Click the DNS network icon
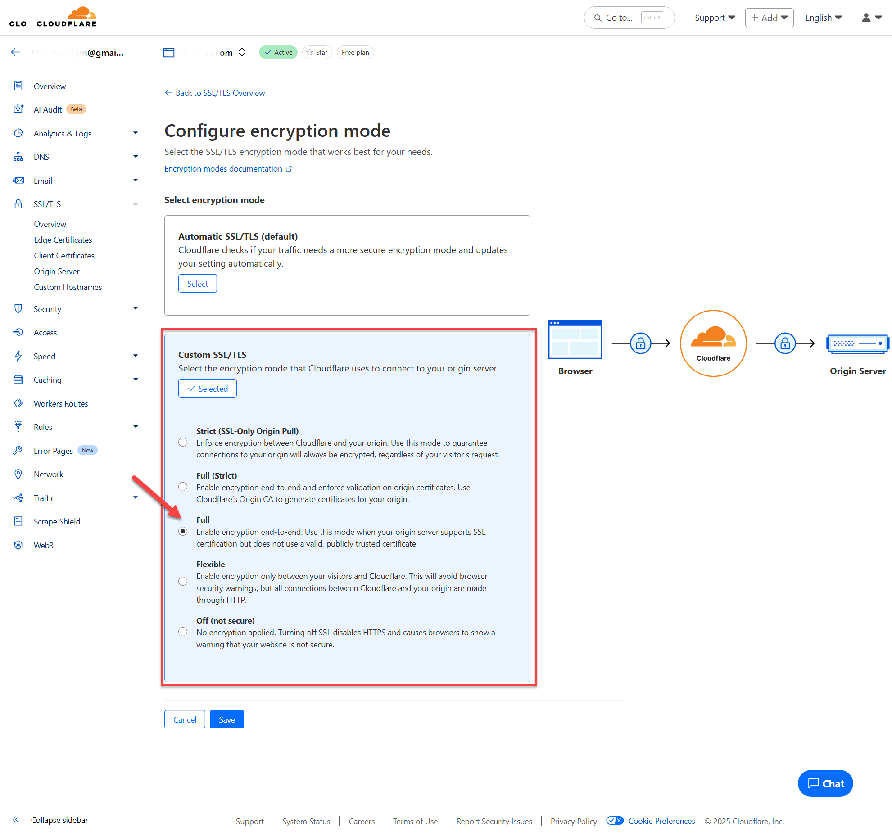 tap(18, 157)
